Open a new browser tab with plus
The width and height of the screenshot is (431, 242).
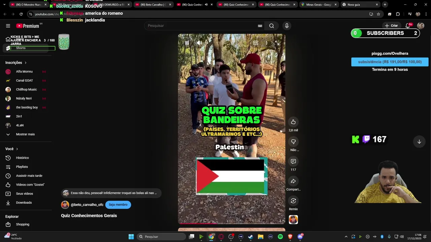(385, 5)
